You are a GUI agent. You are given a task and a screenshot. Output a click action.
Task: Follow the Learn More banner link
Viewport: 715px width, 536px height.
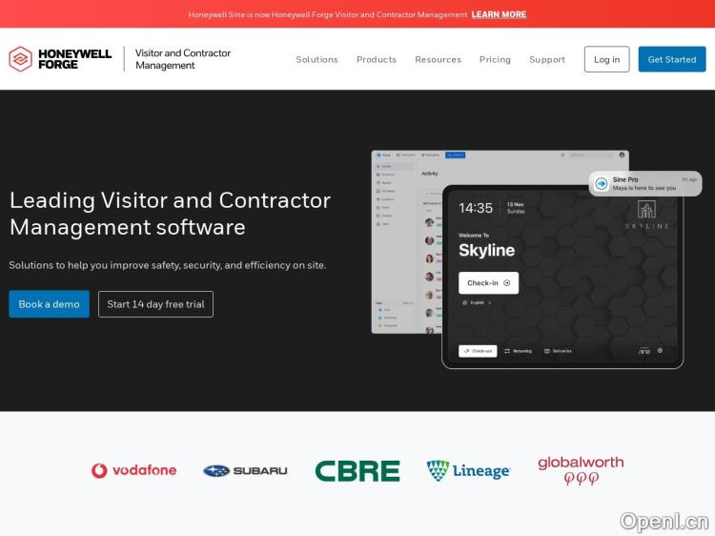tap(499, 14)
